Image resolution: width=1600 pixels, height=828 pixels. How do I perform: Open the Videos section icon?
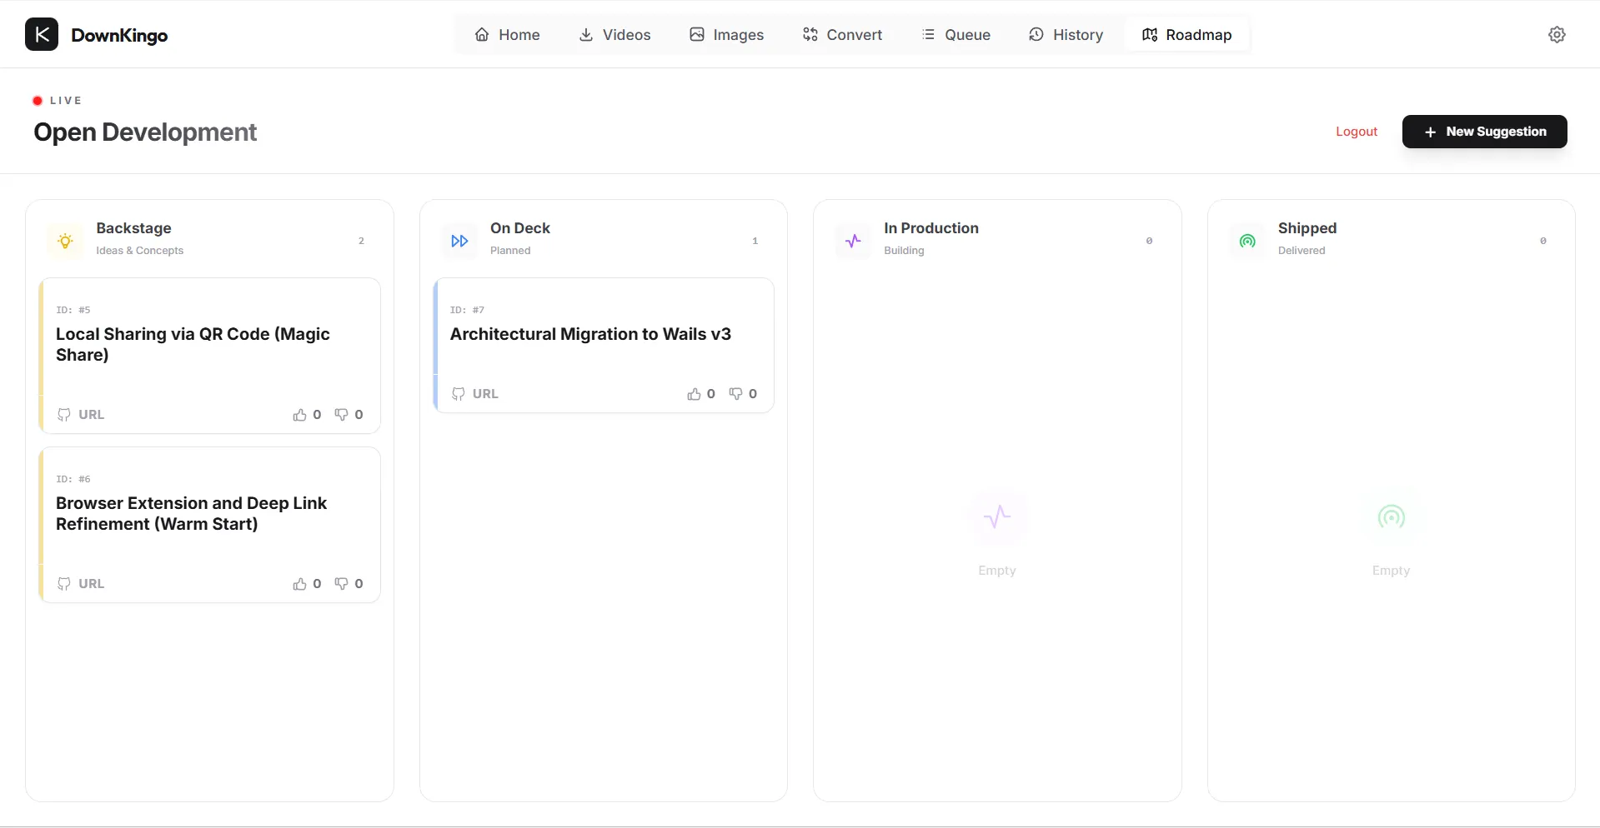tap(588, 34)
